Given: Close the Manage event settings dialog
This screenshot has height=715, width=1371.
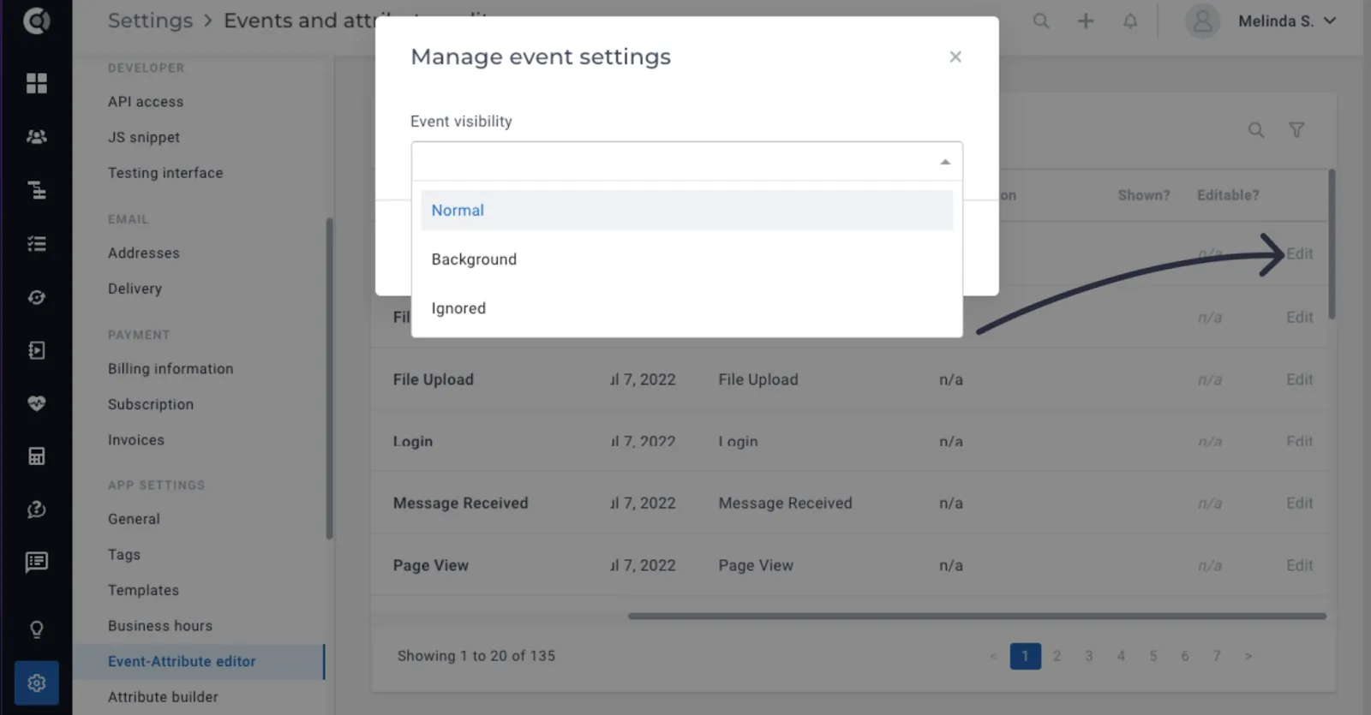Looking at the screenshot, I should (x=955, y=57).
